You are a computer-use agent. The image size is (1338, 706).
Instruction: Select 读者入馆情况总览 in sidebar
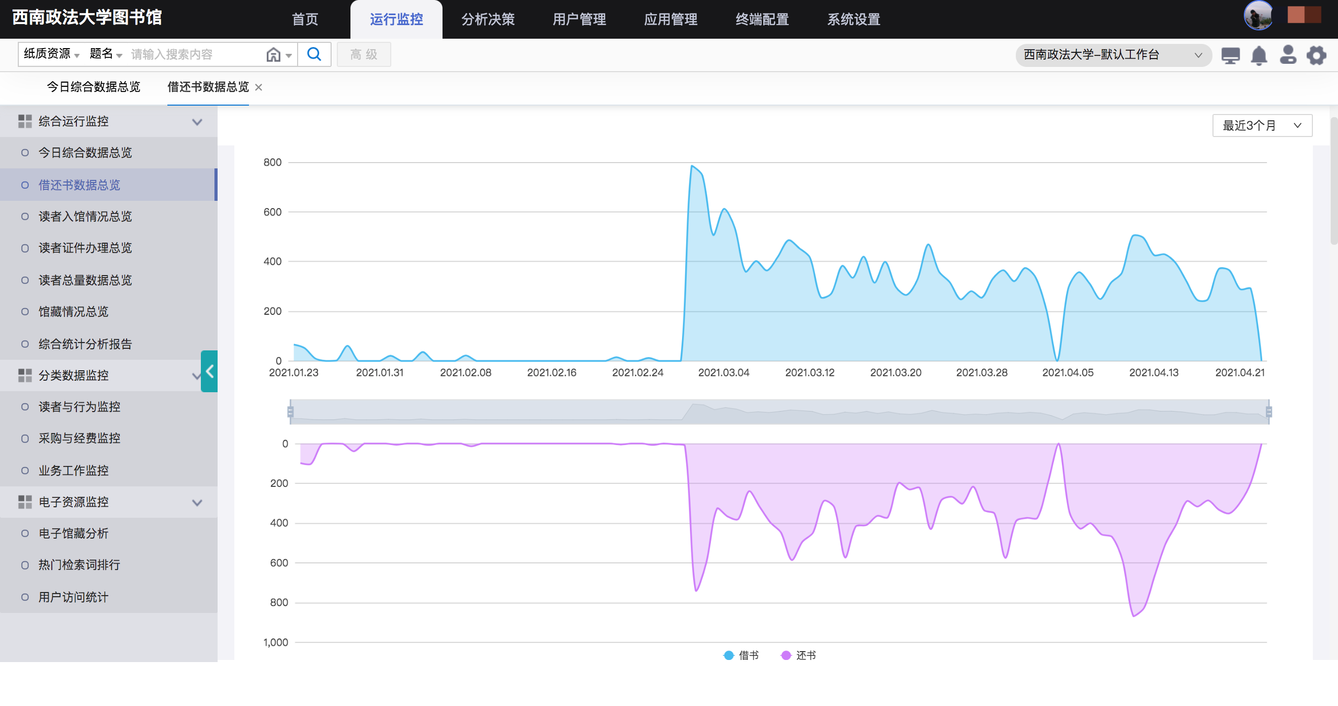pos(85,217)
